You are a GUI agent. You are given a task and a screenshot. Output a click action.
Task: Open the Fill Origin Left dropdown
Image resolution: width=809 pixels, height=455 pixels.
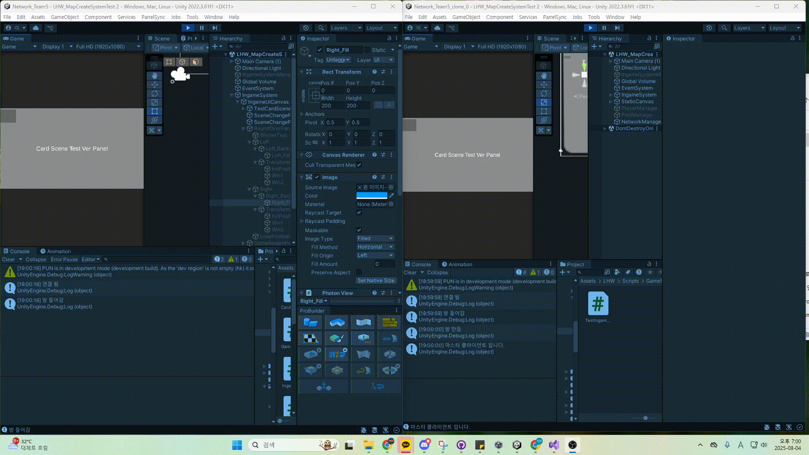pyautogui.click(x=375, y=255)
